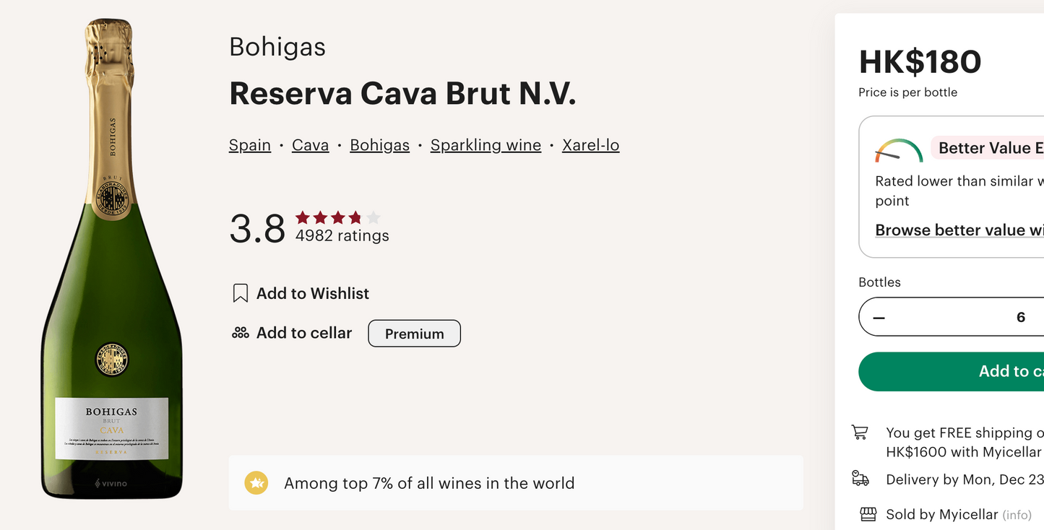Decrease bottle quantity with minus button
The width and height of the screenshot is (1044, 530).
tap(879, 318)
